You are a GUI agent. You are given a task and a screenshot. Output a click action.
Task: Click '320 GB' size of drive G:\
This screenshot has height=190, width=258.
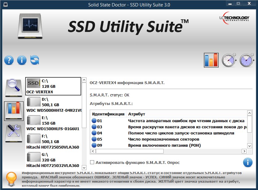coord(49,160)
